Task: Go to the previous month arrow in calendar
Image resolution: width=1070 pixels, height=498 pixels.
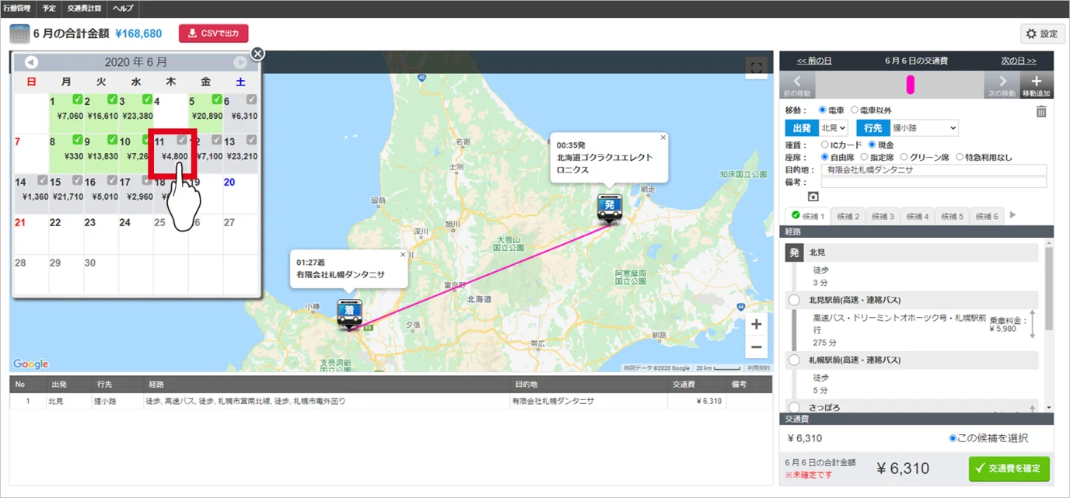Action: click(31, 62)
